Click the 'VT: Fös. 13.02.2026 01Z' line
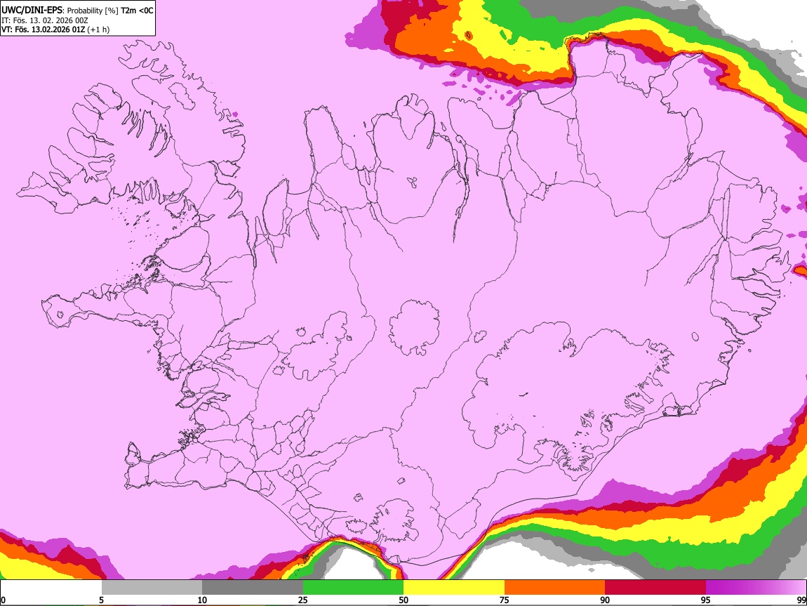This screenshot has width=807, height=606. (43, 29)
